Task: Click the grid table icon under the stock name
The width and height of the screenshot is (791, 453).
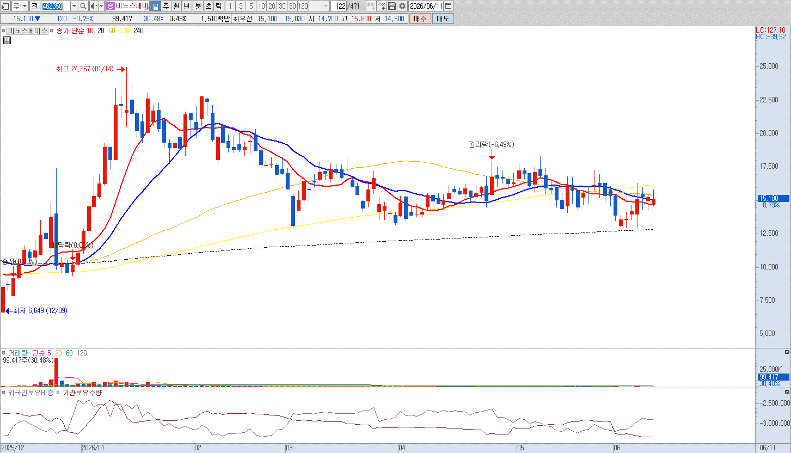Action: click(8, 40)
